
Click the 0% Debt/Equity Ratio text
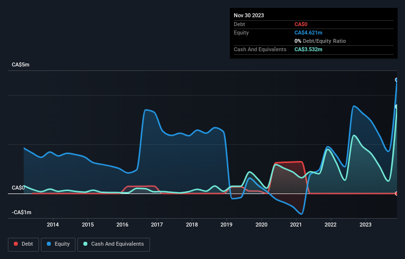320,41
